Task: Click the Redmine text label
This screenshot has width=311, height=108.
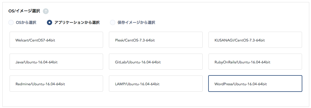Action: coord(23,84)
